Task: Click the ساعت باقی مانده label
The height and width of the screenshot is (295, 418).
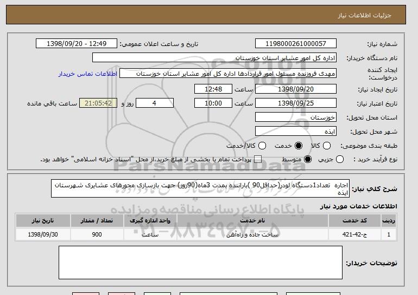Action: point(52,103)
